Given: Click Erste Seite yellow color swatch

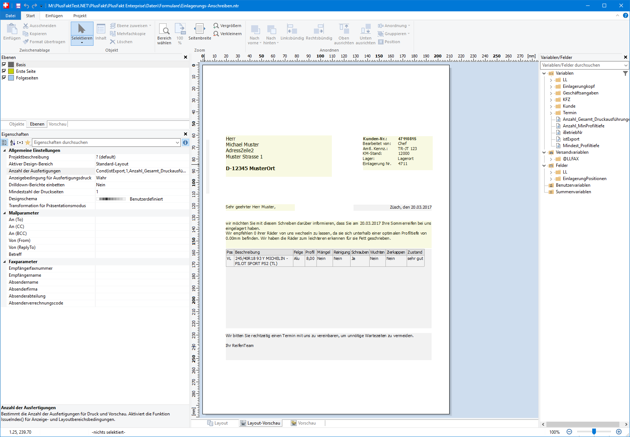Looking at the screenshot, I should pos(11,71).
